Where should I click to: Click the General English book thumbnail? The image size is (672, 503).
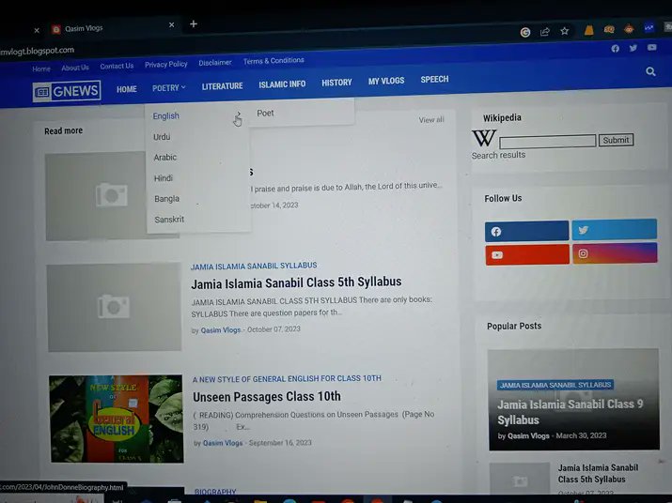[117, 419]
